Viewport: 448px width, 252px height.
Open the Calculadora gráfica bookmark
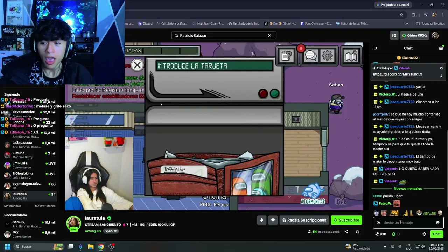pyautogui.click(x=171, y=23)
